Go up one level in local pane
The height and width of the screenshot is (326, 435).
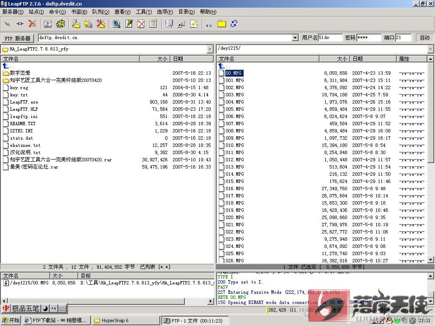tap(6, 66)
